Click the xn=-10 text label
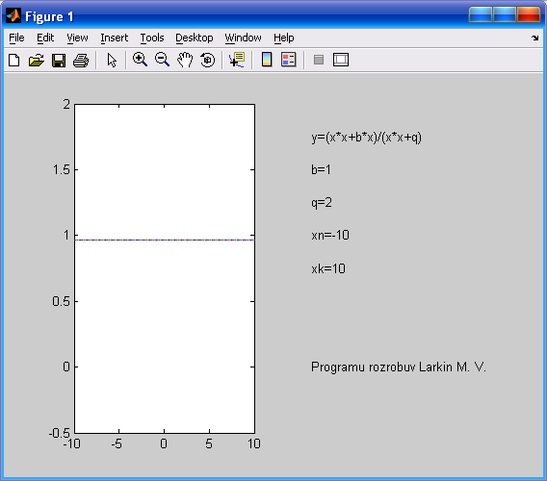Image resolution: width=547 pixels, height=481 pixels. 330,236
